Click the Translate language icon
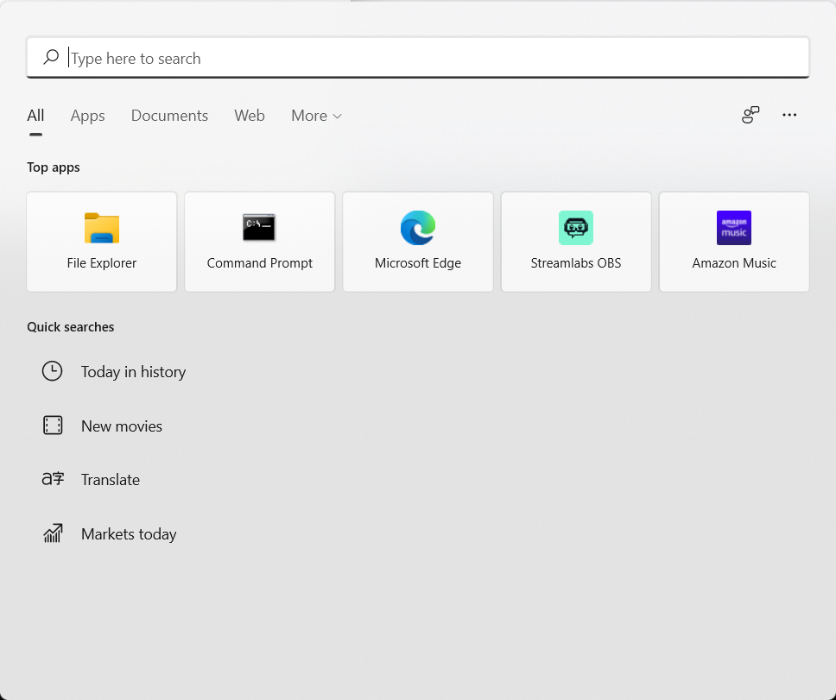Viewport: 836px width, 700px height. coord(53,478)
